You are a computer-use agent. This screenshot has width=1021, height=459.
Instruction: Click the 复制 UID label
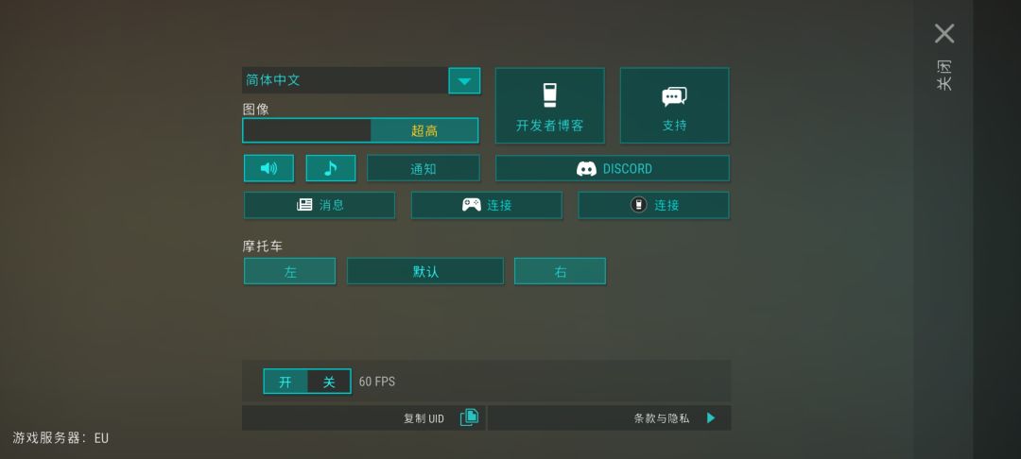(x=424, y=418)
